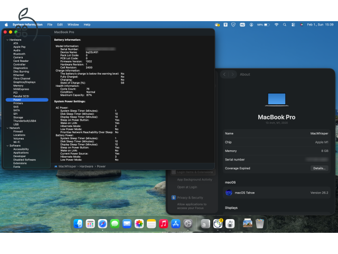The width and height of the screenshot is (338, 254).
Task: Select Apple Pay in sidebar
Action: (20, 47)
